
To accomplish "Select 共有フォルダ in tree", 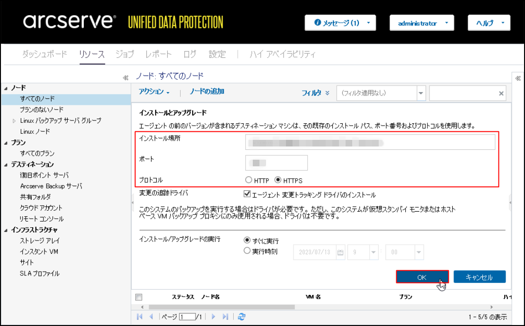I will pyautogui.click(x=36, y=197).
